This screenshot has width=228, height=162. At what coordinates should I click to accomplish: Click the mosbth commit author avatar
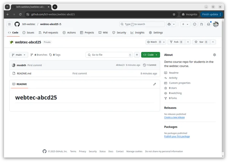(x=14, y=65)
